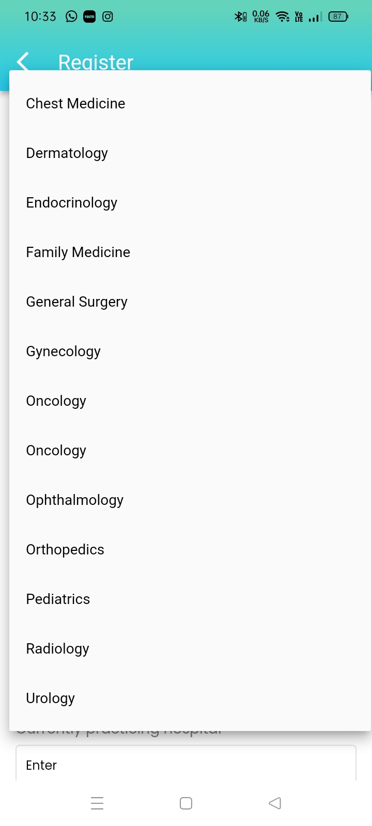Tap the Wi-Fi status icon
372x826 pixels.
click(282, 17)
